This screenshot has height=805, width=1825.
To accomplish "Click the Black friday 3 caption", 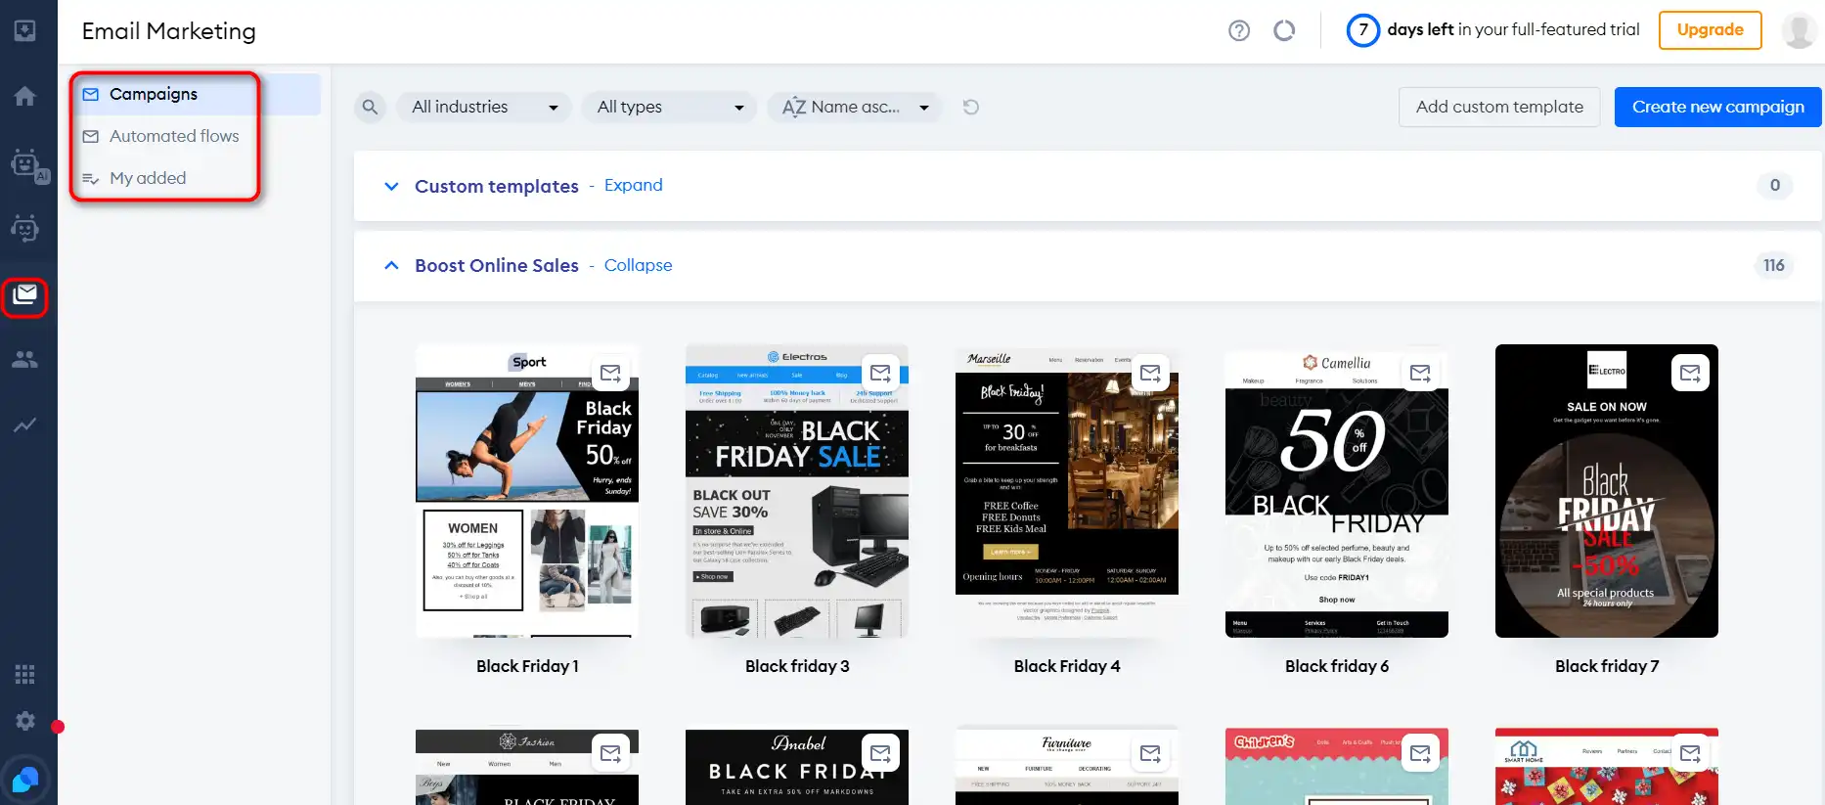I will click(x=797, y=666).
